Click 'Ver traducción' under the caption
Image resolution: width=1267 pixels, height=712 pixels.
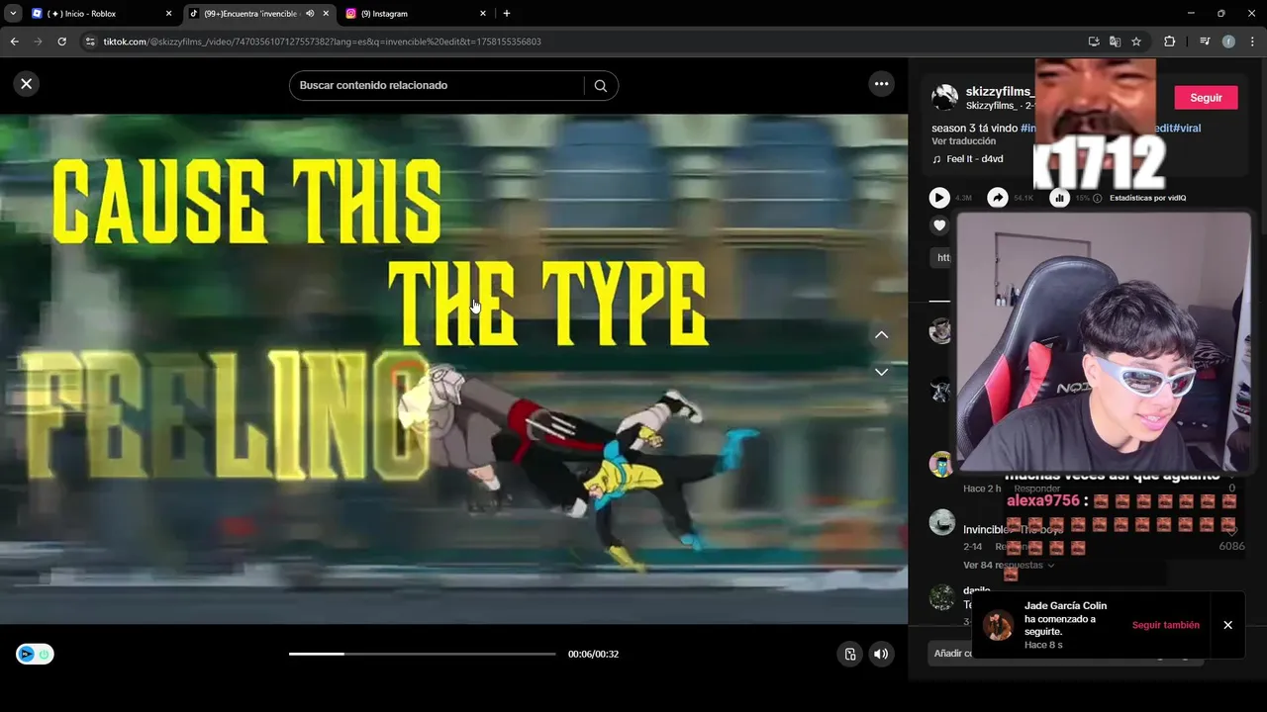click(x=963, y=141)
